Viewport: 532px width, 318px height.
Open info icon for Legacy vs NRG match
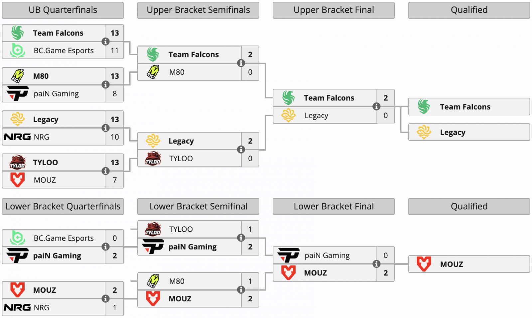coord(105,128)
